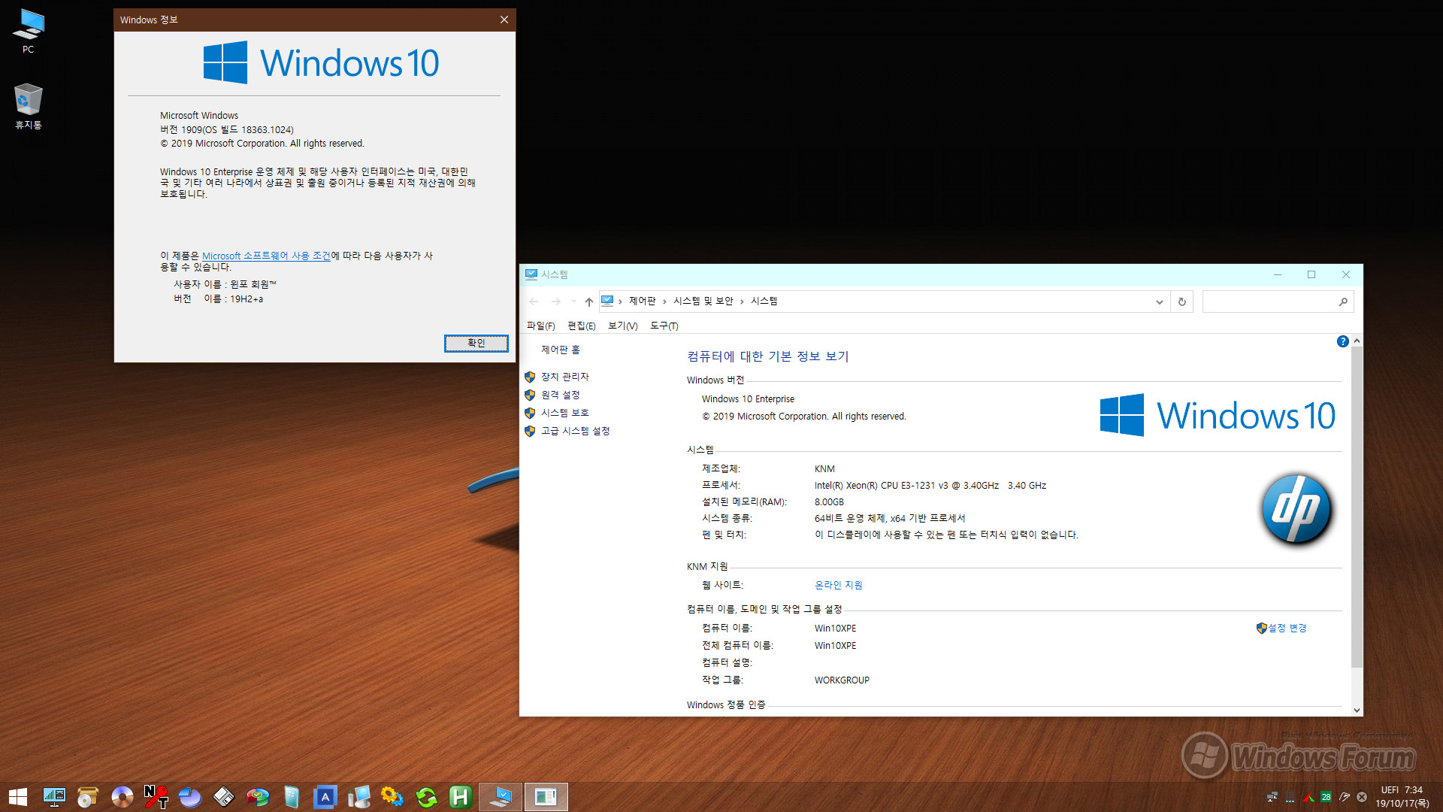The image size is (1443, 812).
Task: Expand the address bar history dropdown
Action: (1159, 301)
